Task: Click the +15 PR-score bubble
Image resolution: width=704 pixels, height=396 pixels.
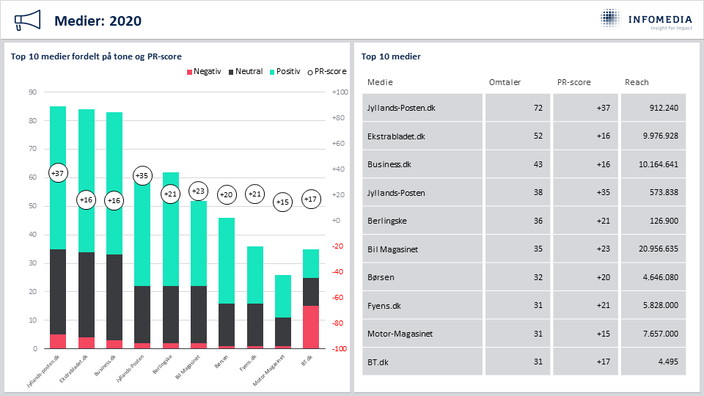Action: click(282, 202)
